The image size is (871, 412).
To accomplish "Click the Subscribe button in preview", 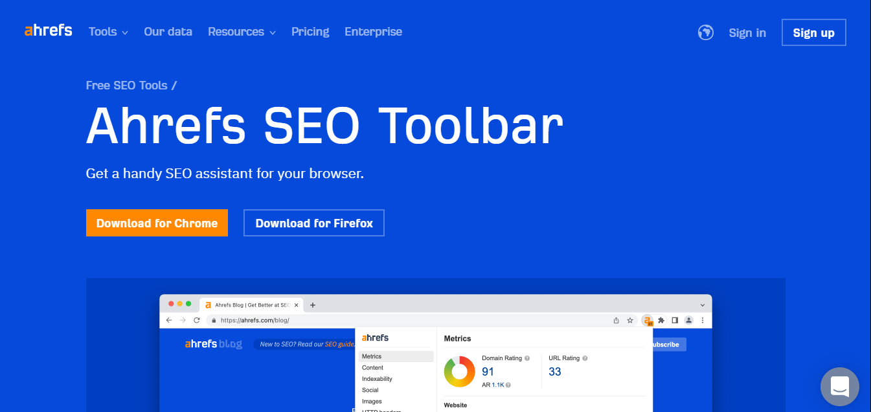I will [670, 345].
